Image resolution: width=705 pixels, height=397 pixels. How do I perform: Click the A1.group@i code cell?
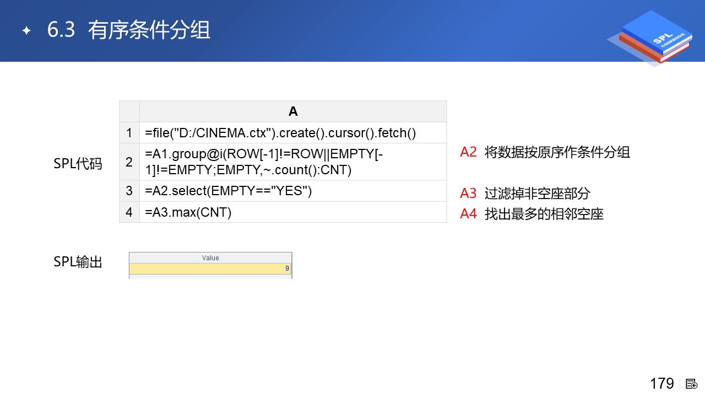coord(264,162)
